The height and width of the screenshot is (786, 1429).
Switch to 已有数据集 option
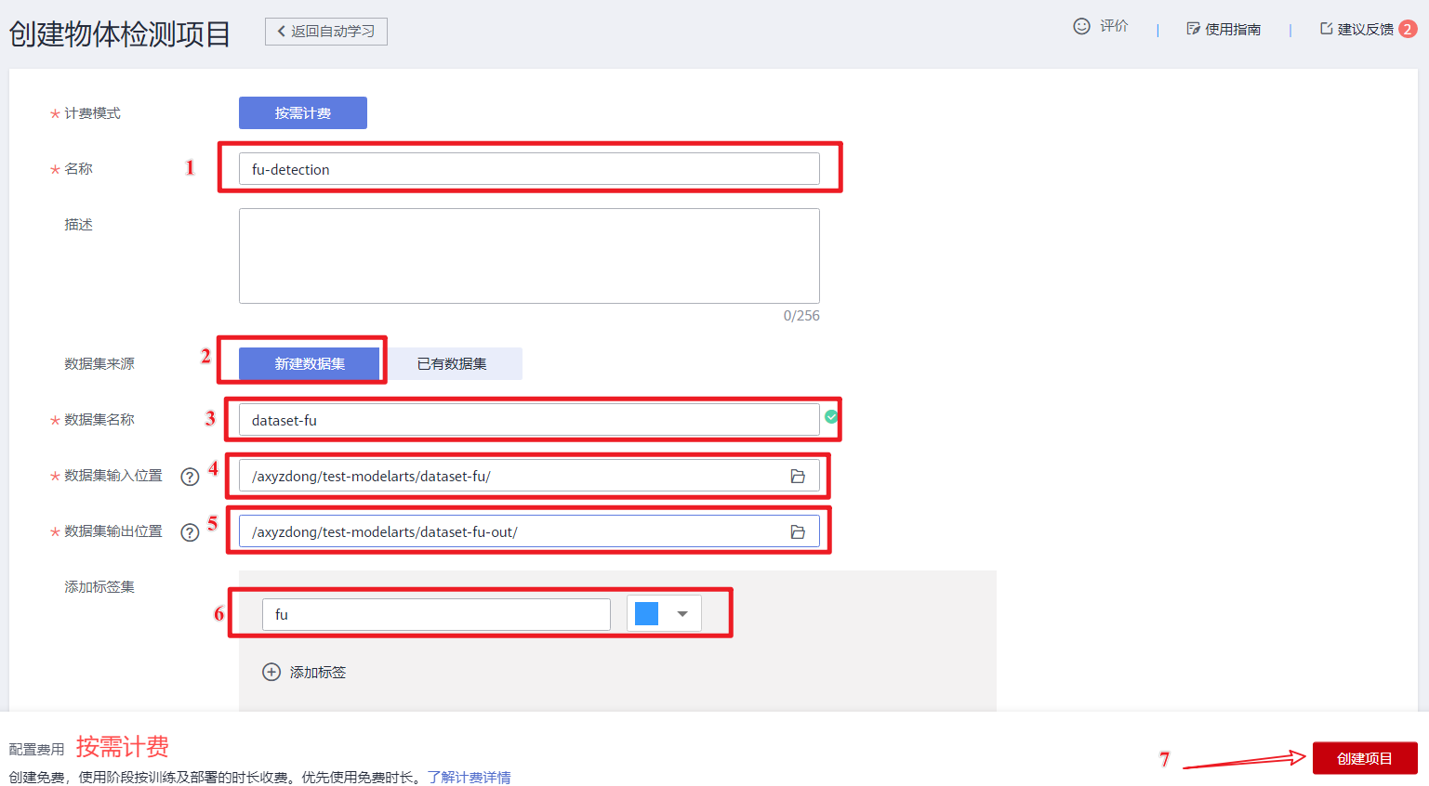click(452, 363)
